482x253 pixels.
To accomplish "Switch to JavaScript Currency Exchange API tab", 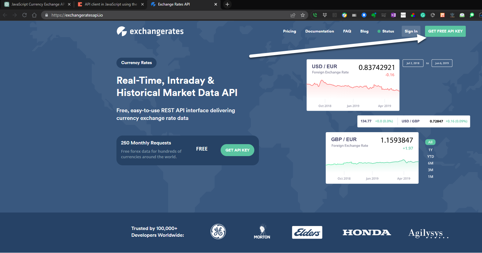I will 37,4.
